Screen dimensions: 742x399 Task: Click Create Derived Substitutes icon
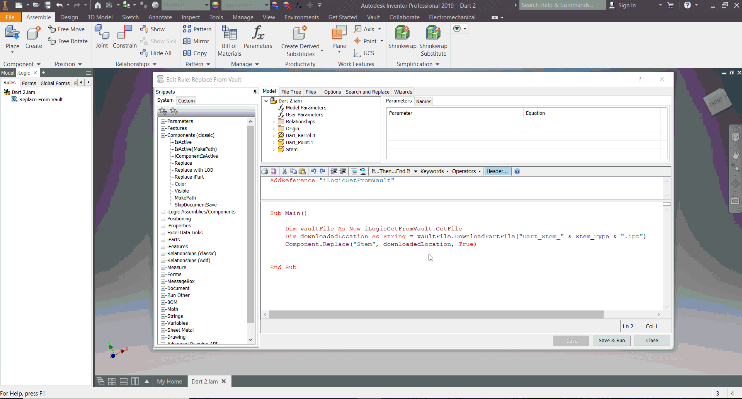coord(300,33)
